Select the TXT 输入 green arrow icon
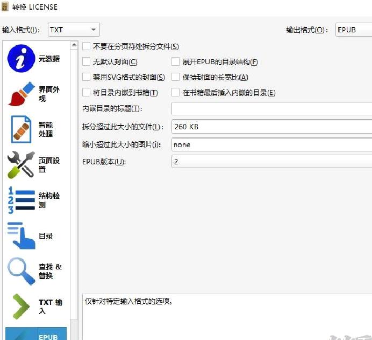Viewport: 372px width, 340px height. [x=21, y=307]
